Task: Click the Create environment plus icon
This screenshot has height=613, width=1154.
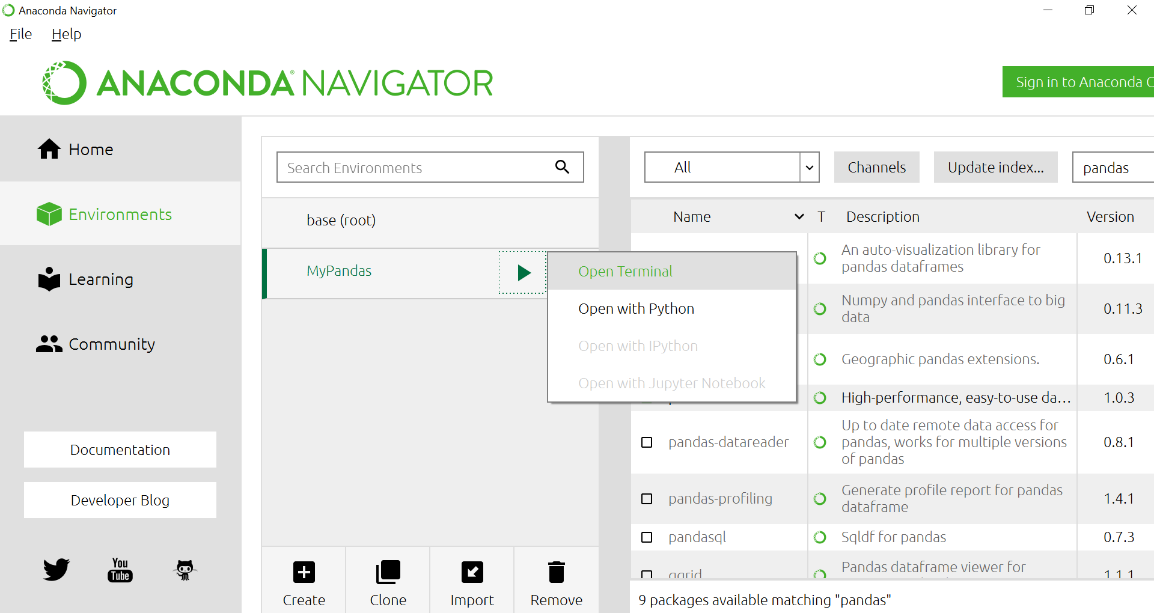Action: coord(304,572)
